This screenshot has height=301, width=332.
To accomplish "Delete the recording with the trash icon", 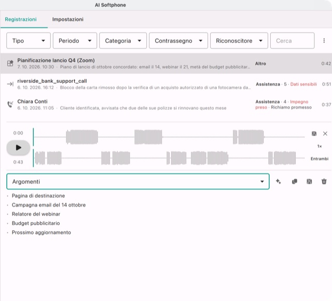I will (324, 181).
